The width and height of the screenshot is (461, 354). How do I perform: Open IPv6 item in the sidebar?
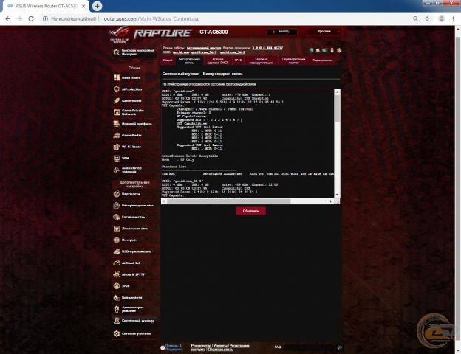pos(134,286)
